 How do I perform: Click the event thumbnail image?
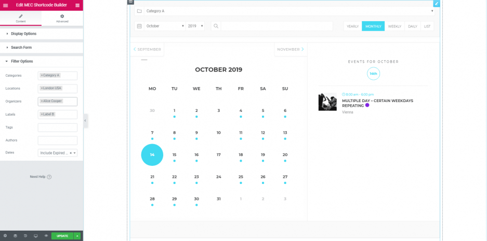pyautogui.click(x=327, y=102)
